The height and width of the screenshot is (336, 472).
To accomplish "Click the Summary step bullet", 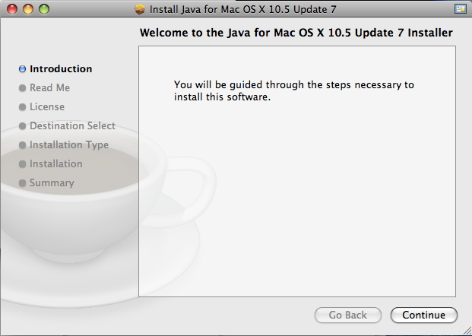I will pyautogui.click(x=22, y=182).
